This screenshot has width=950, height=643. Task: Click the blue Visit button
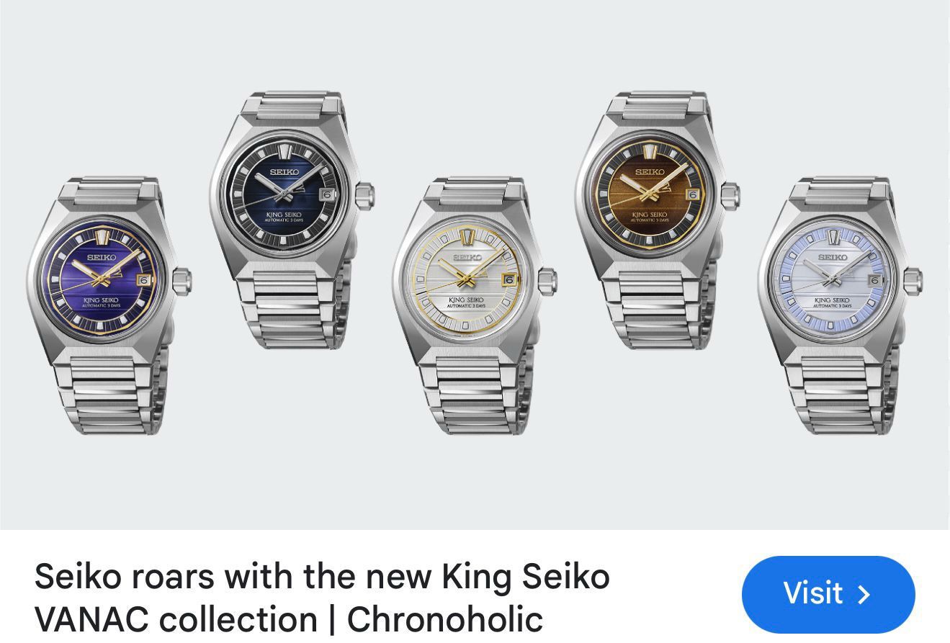click(828, 594)
